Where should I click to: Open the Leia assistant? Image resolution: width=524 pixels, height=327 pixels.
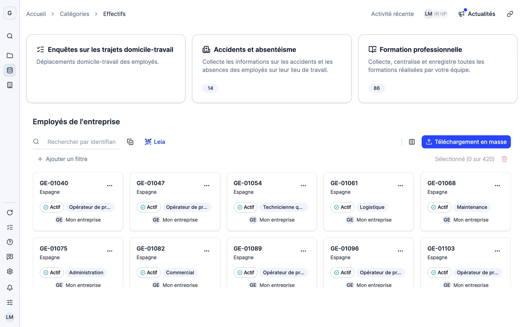pyautogui.click(x=155, y=142)
